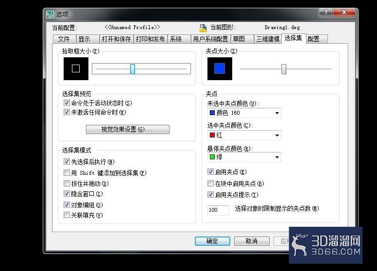Toggle 启用夹点提示 checkbox
The width and height of the screenshot is (377, 271).
tap(210, 194)
